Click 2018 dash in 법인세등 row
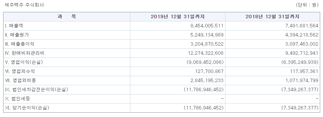 click(x=317, y=99)
